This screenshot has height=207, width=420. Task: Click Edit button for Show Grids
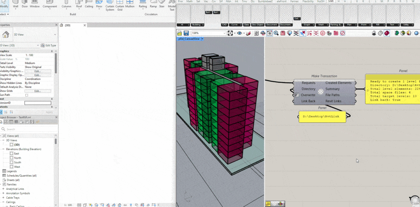(x=37, y=91)
